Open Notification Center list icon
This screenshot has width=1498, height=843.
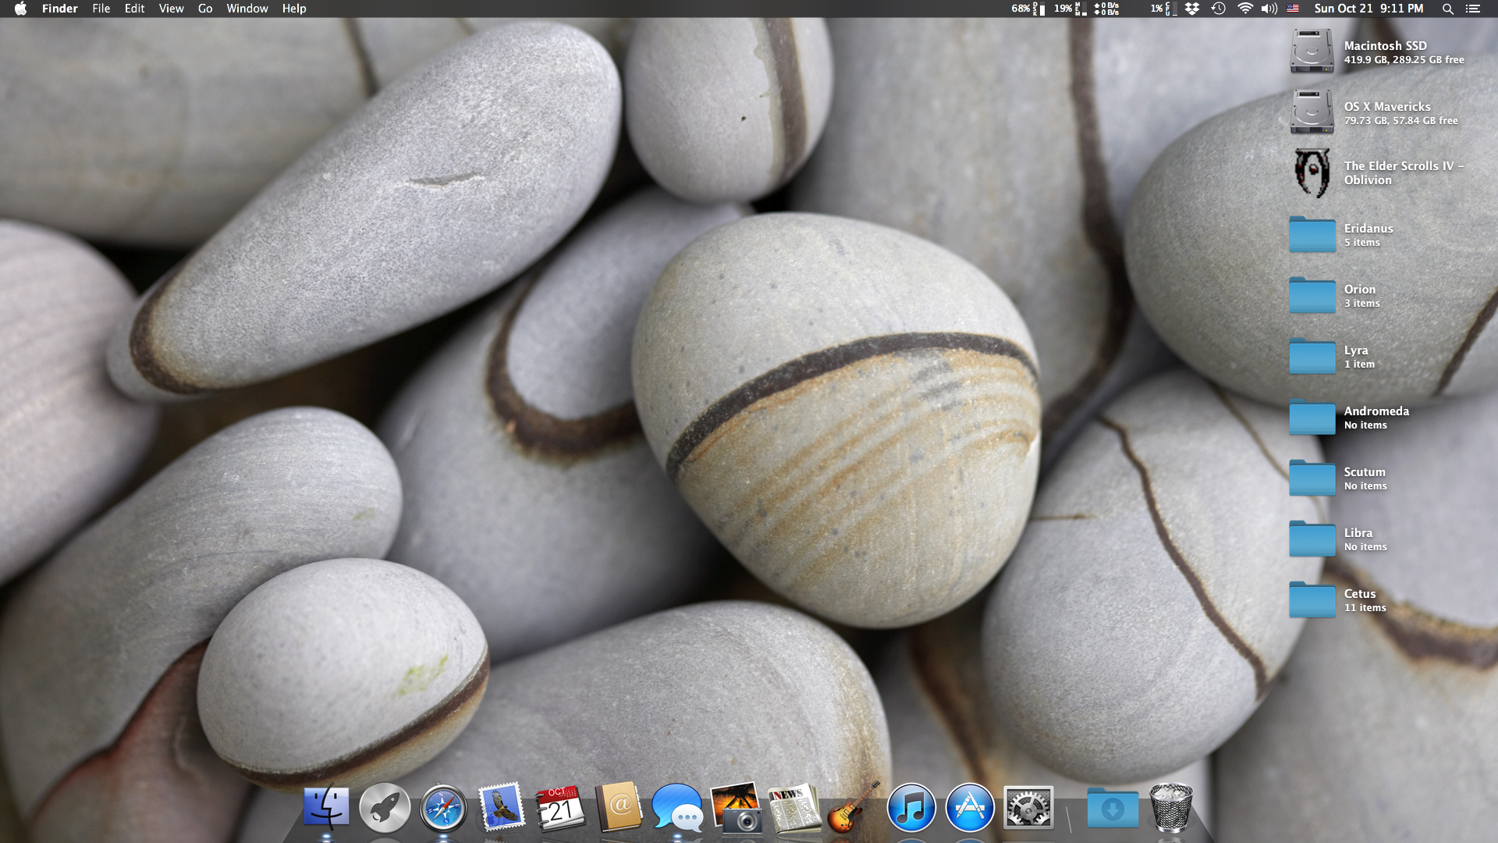(1472, 9)
